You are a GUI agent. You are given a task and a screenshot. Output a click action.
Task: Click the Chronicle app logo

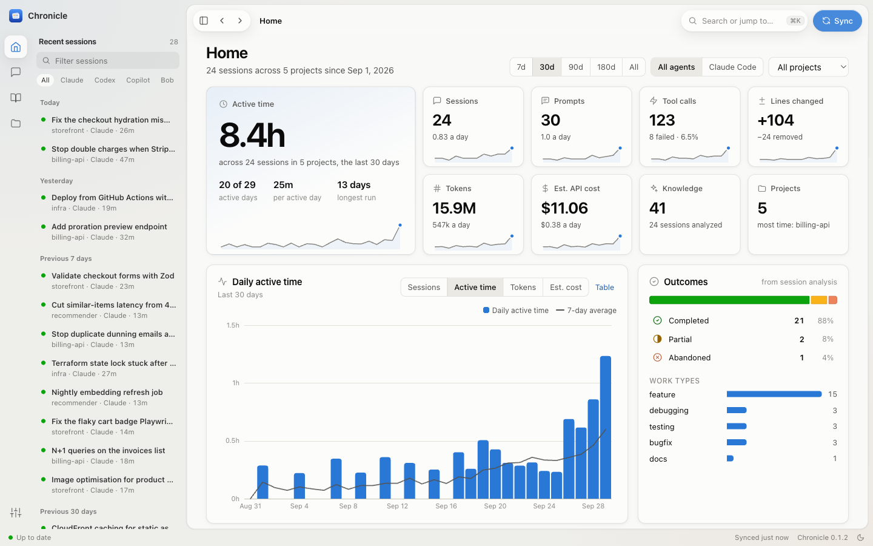[x=16, y=16]
